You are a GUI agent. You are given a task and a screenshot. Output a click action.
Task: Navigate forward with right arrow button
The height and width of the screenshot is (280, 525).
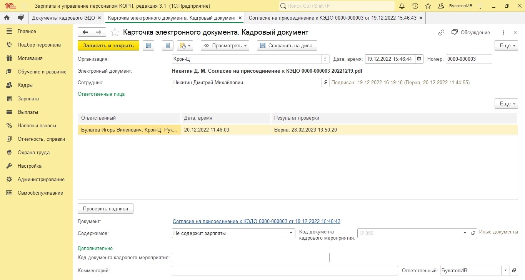click(x=99, y=32)
